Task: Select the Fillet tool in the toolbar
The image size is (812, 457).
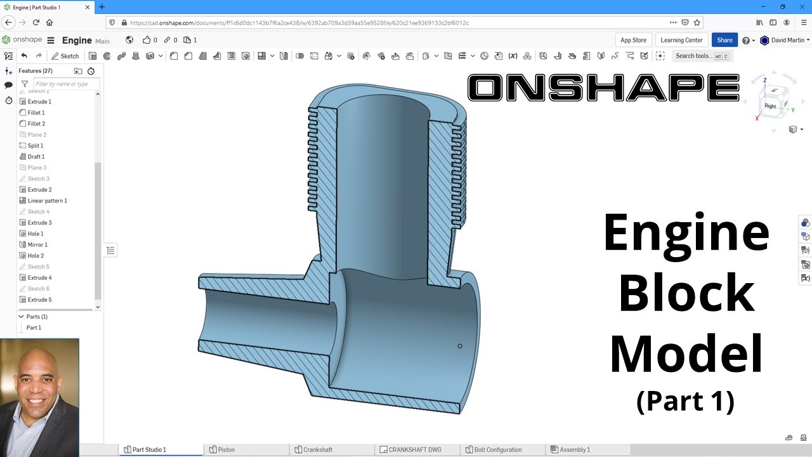Action: [174, 56]
